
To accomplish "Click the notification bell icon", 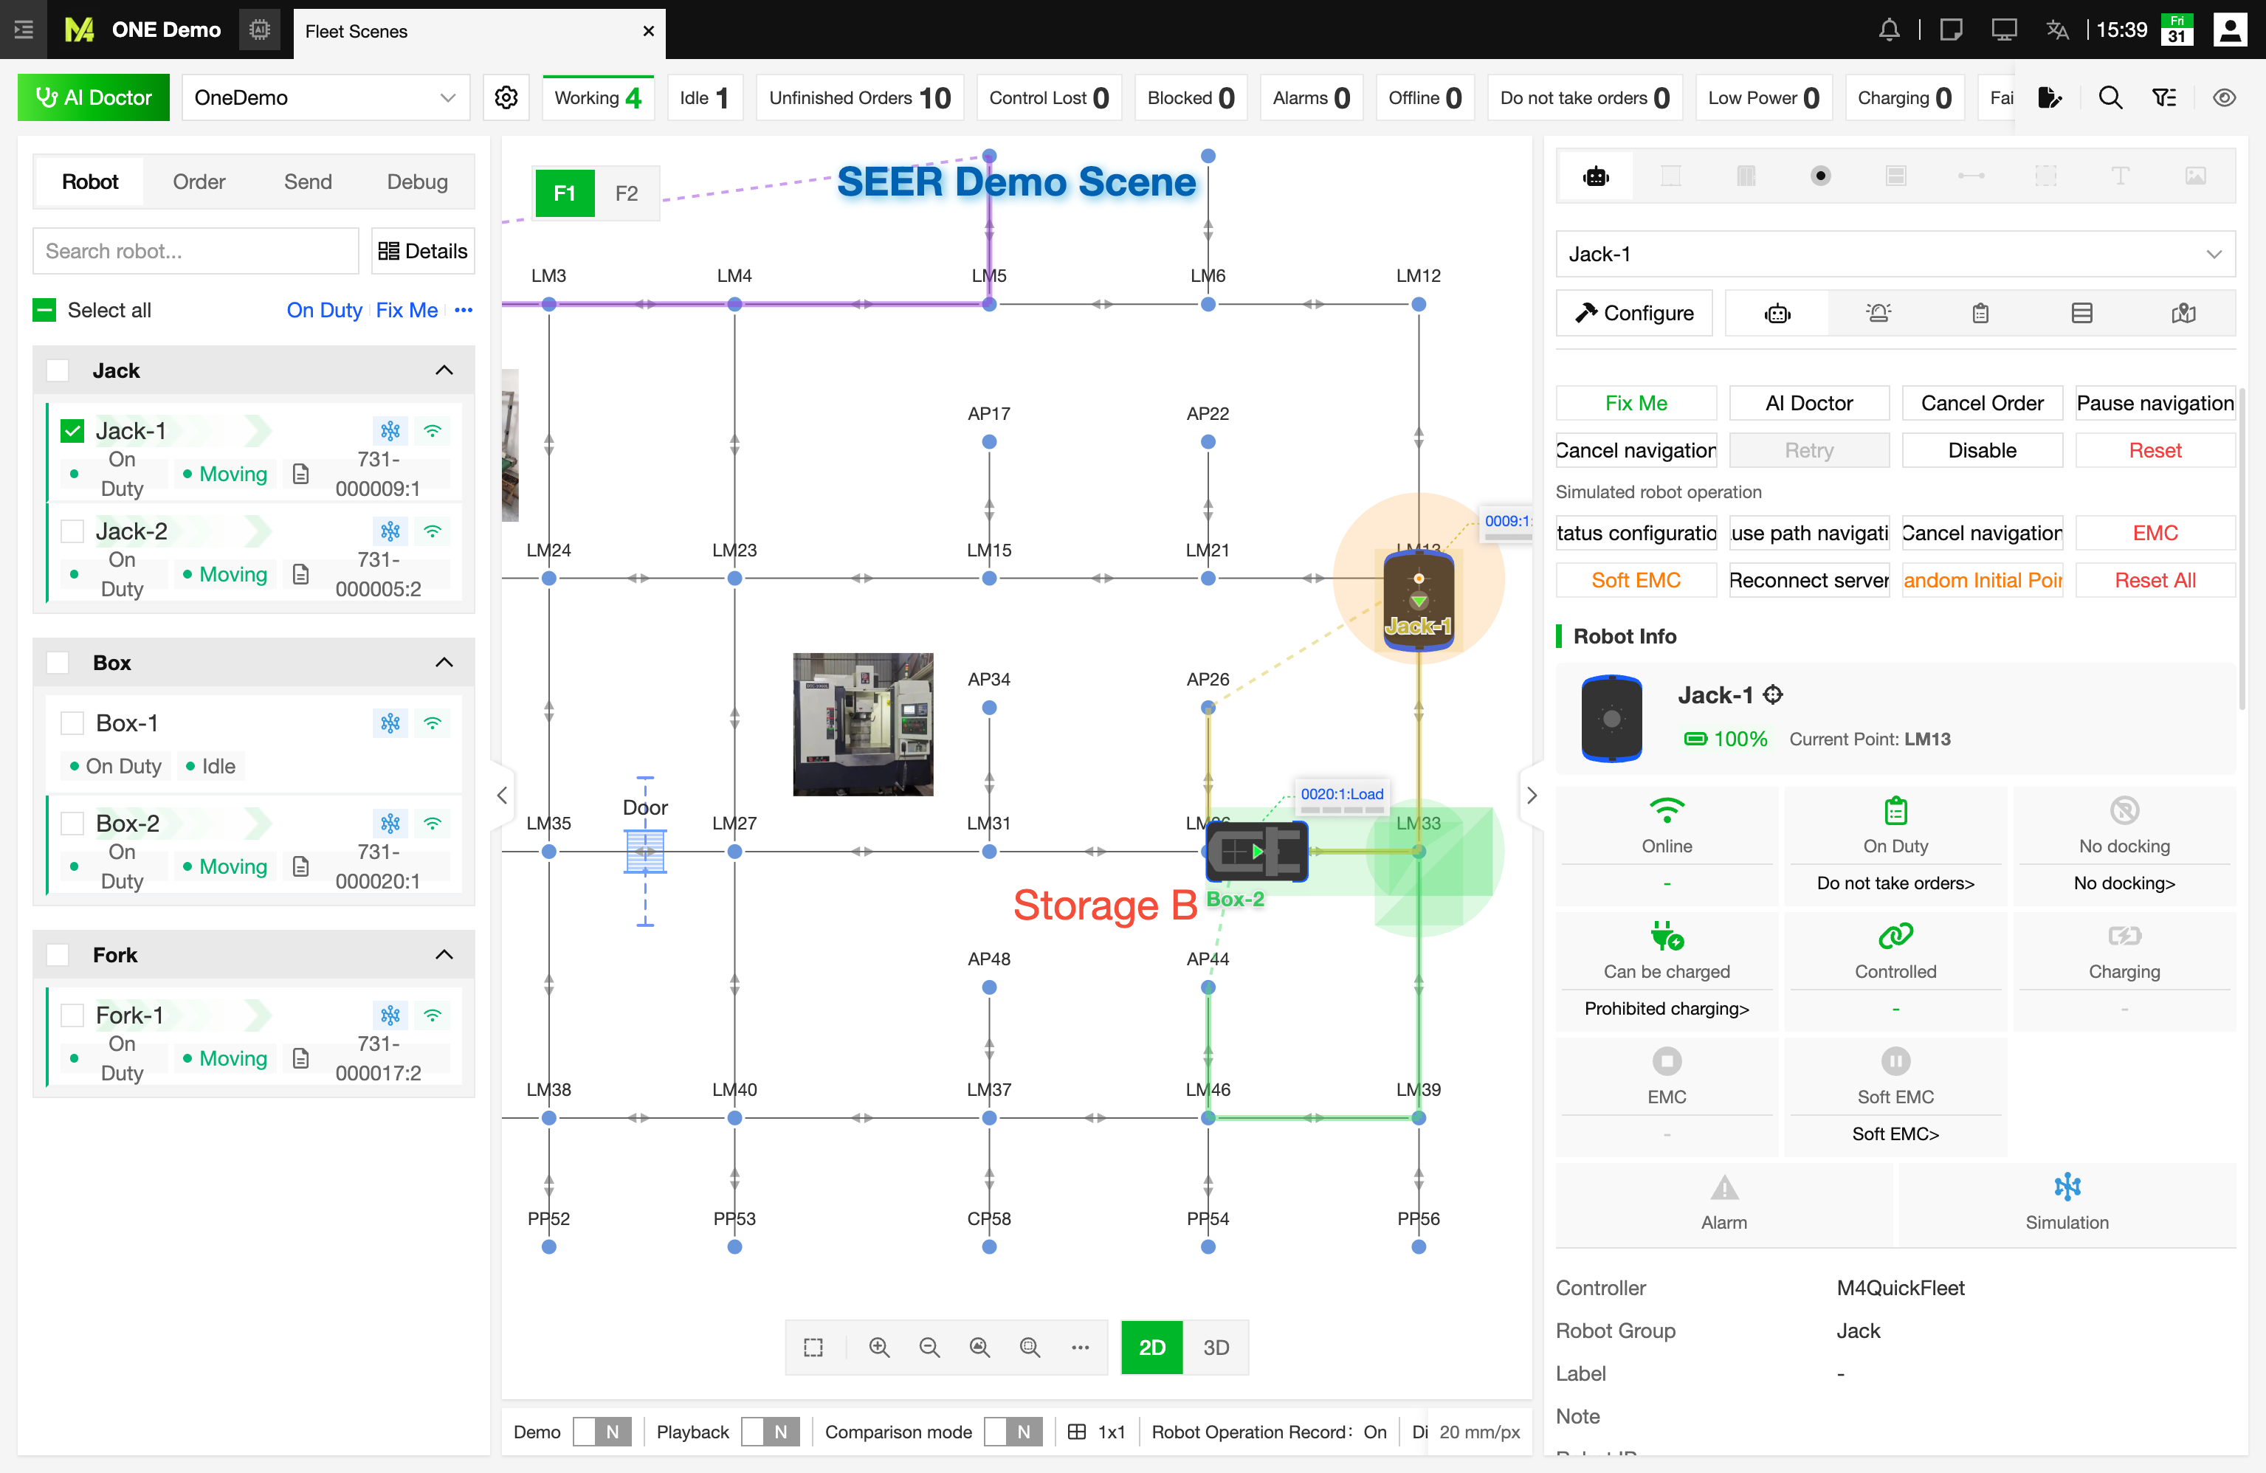I will coord(1889,30).
